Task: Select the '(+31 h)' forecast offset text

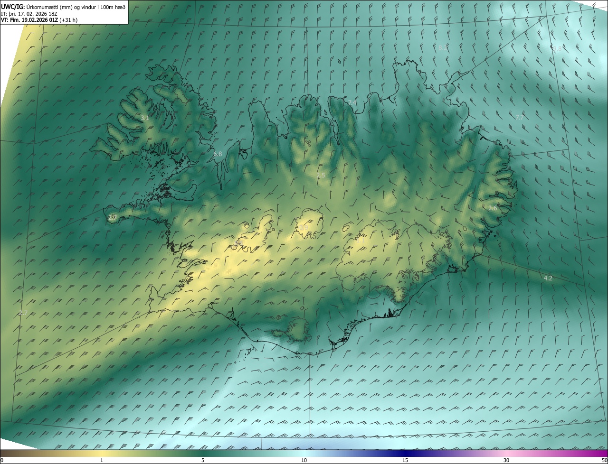Action: click(x=69, y=20)
